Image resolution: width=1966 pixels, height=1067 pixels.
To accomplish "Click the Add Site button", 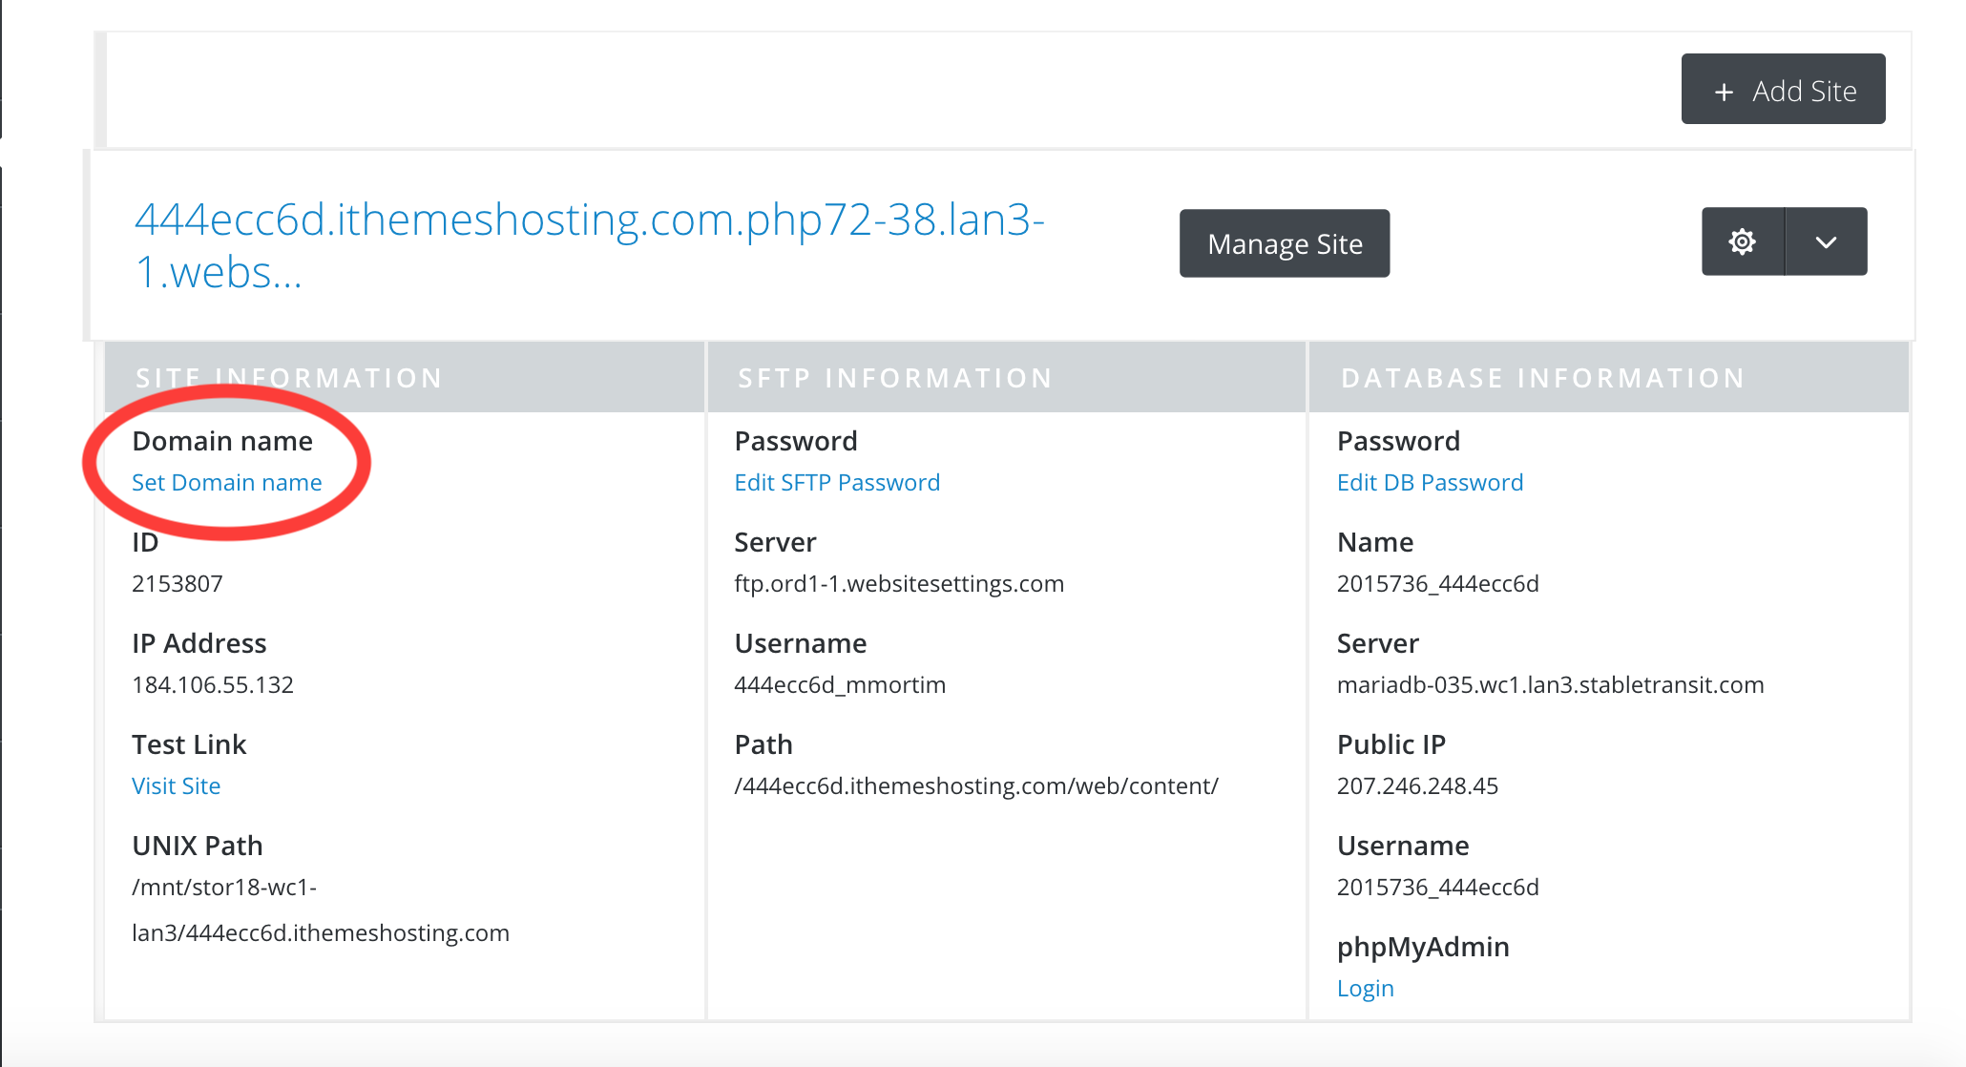I will [x=1783, y=90].
